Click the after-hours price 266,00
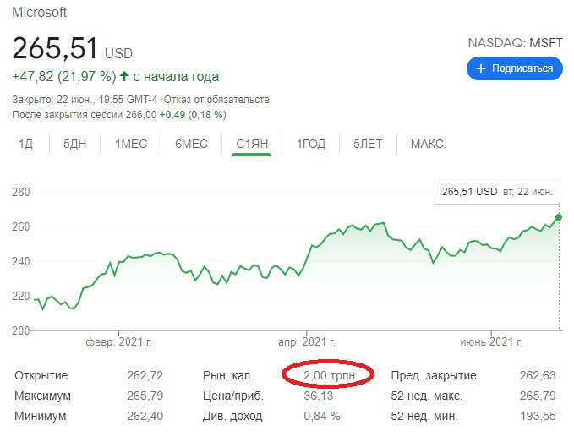Viewport: 574px width, 442px height. click(x=141, y=115)
